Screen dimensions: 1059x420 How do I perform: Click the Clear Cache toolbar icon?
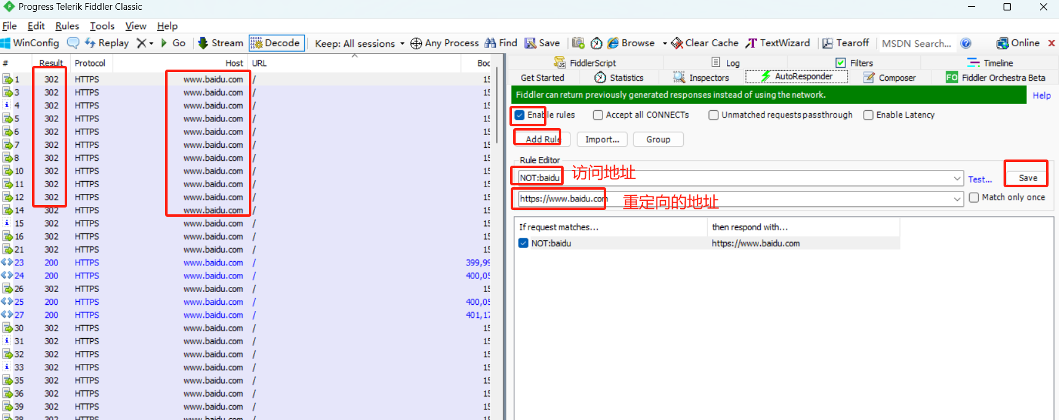tap(677, 43)
